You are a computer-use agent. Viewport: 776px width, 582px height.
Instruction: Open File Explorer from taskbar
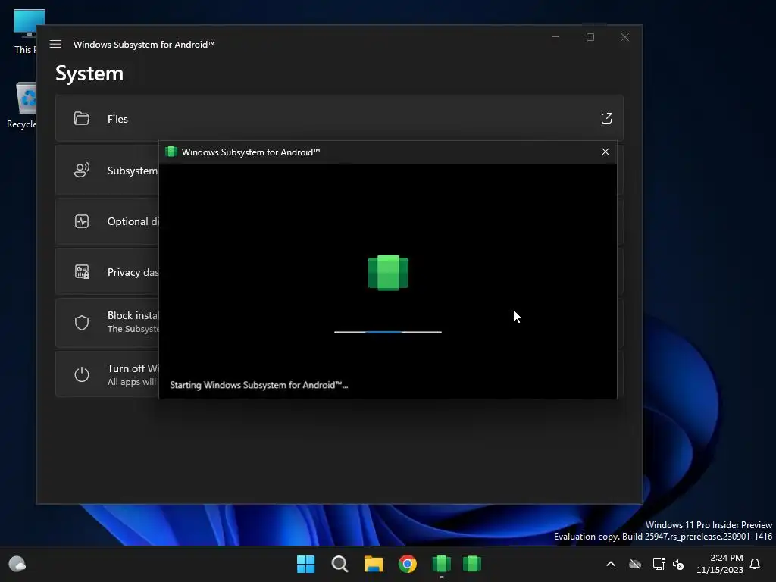click(x=374, y=564)
